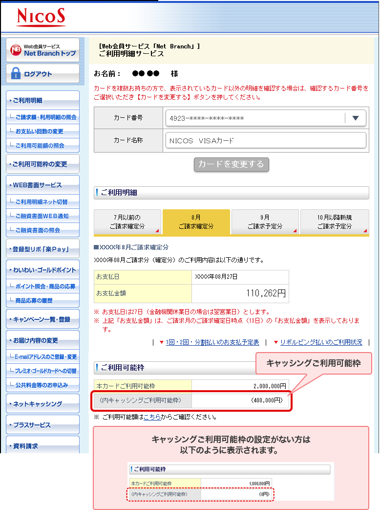Open Net Branch top page button
Screen dimensions: 380x510
point(42,50)
